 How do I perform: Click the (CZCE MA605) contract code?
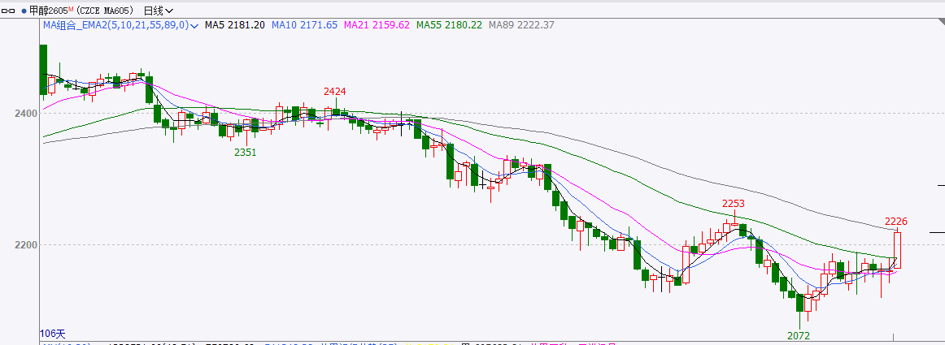point(106,11)
